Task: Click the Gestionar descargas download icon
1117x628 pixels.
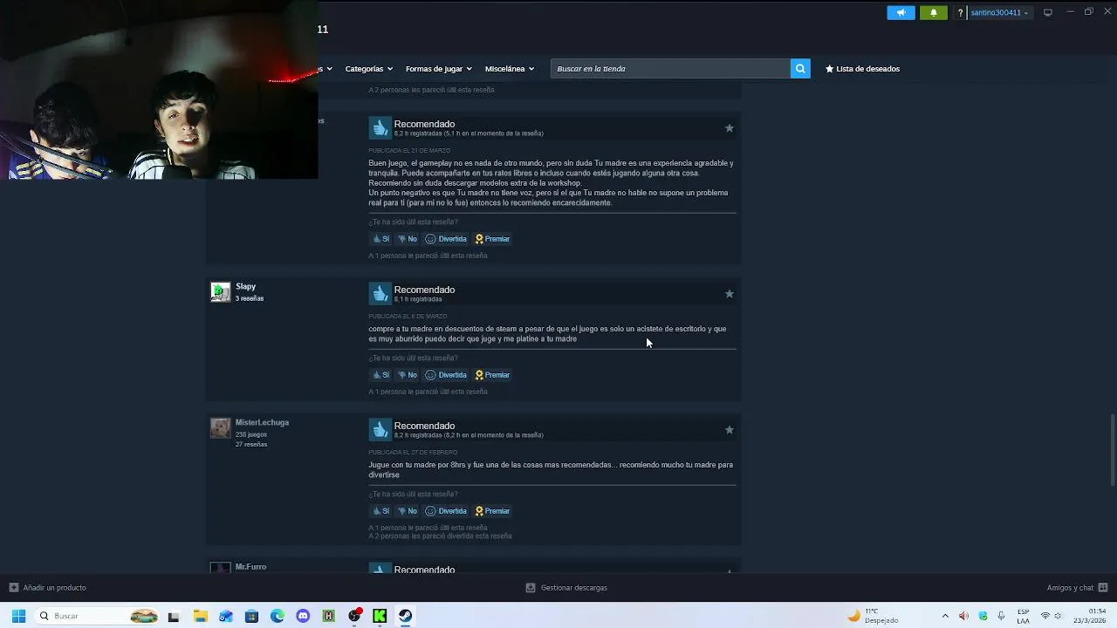Action: point(530,588)
